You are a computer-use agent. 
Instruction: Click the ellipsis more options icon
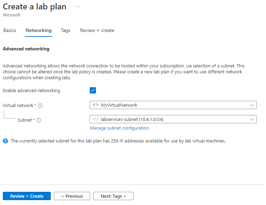click(77, 7)
